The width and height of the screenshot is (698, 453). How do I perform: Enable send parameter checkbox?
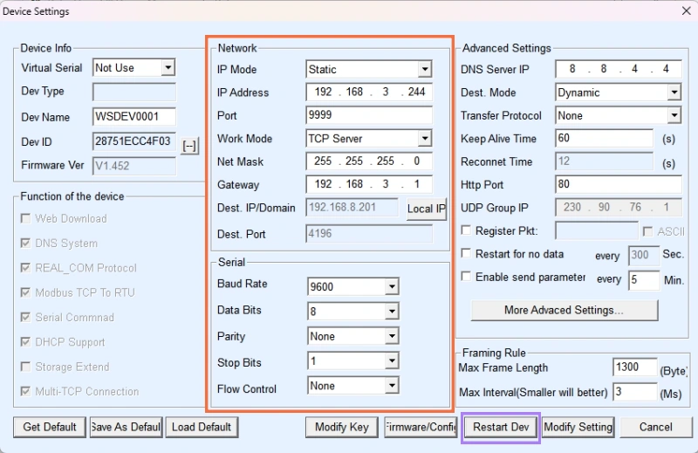pyautogui.click(x=466, y=277)
